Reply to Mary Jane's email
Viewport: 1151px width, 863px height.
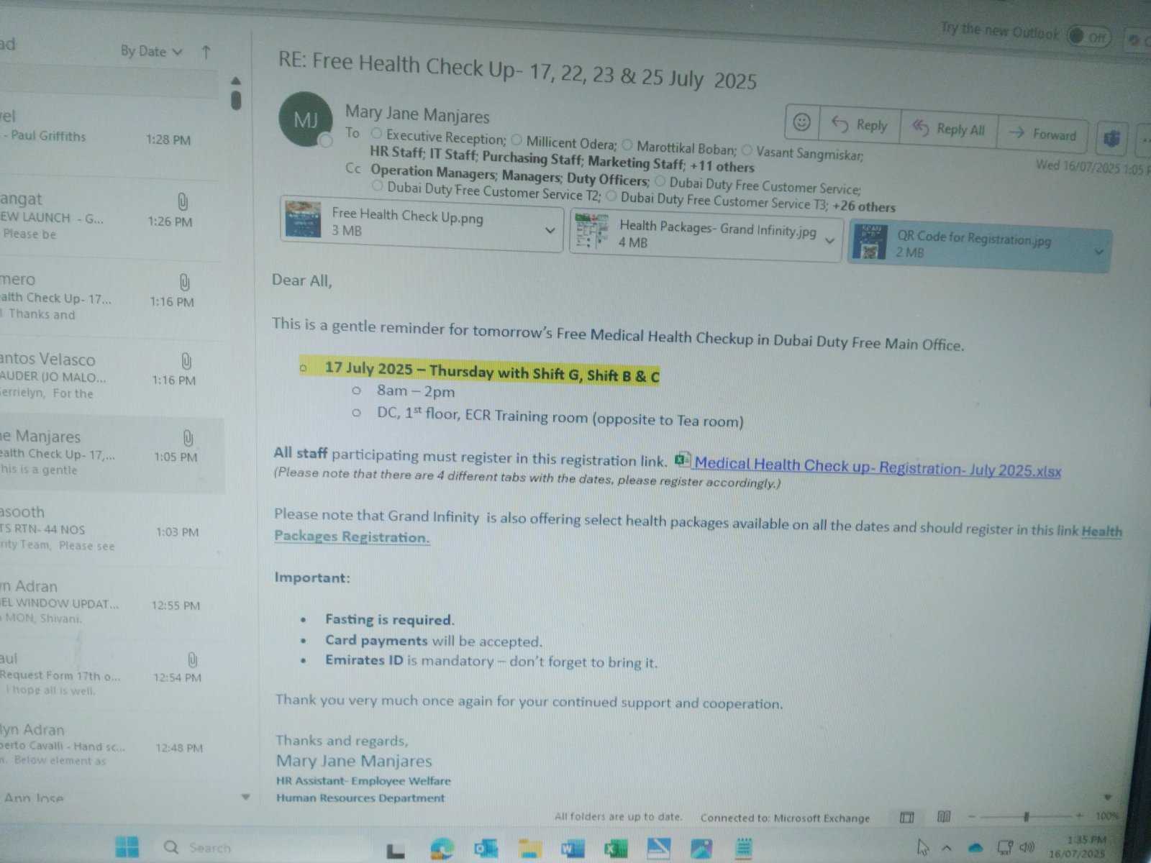[860, 125]
